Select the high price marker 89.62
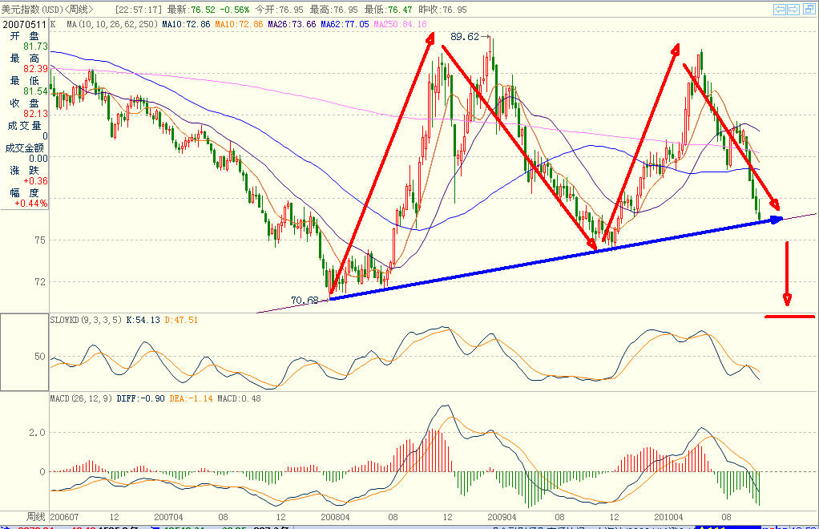Screen dimensions: 819x529 (464, 37)
